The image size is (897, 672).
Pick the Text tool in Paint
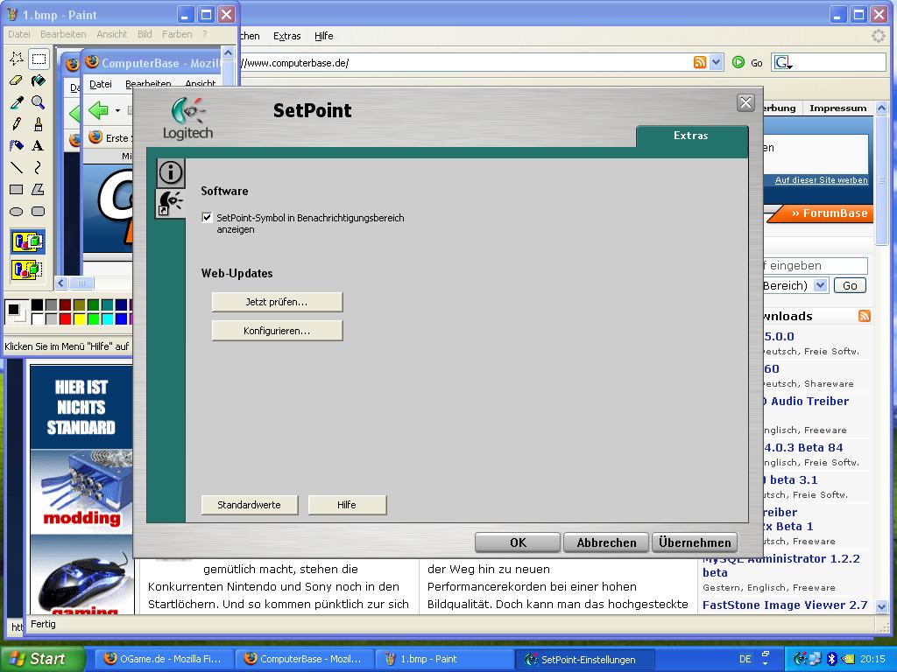tap(39, 146)
